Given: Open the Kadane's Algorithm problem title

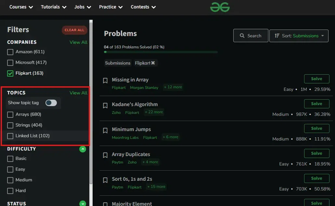Looking at the screenshot, I should (135, 104).
